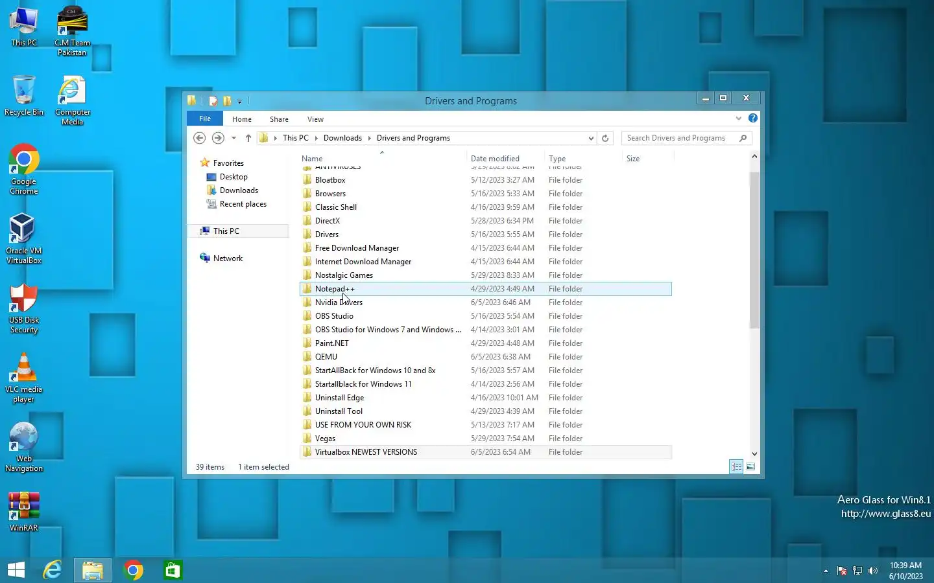Click the Forward navigation arrow in Explorer
Image resolution: width=934 pixels, height=583 pixels.
218,138
